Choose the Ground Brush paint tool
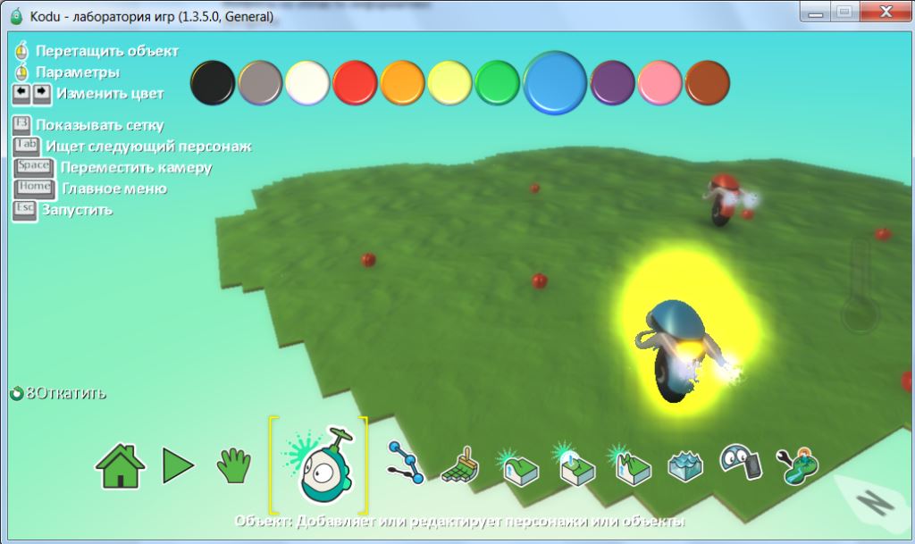 (x=461, y=464)
